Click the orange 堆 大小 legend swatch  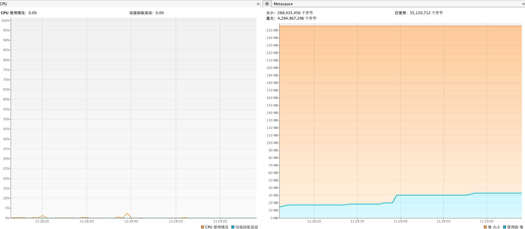[485, 227]
